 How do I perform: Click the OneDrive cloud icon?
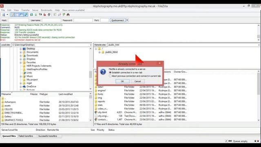click(x=24, y=87)
